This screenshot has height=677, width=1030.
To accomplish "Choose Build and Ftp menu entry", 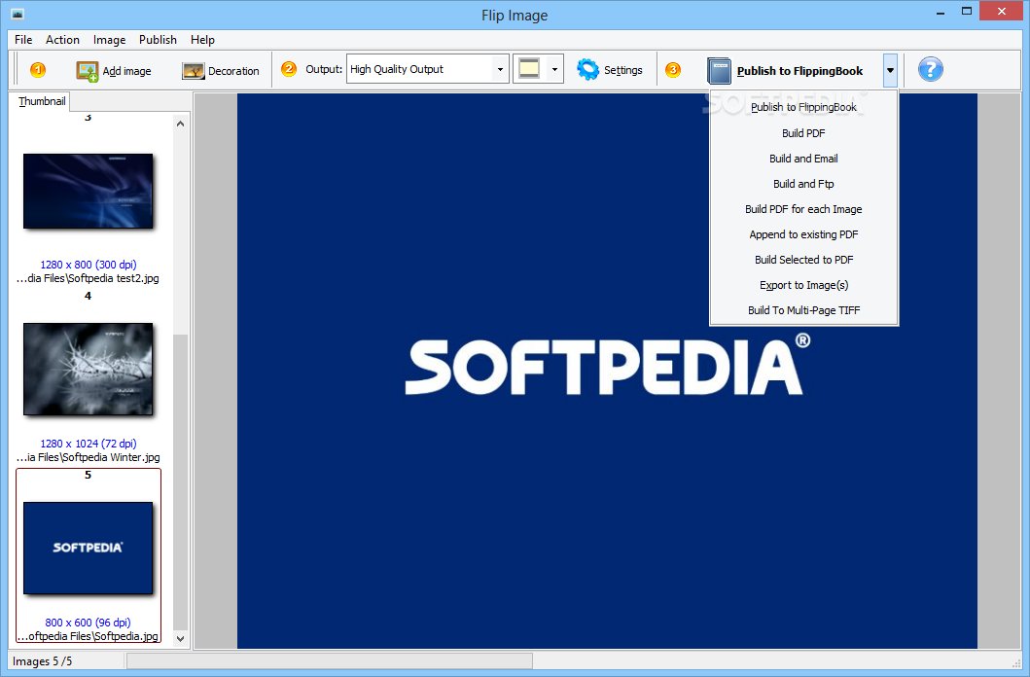I will pos(803,184).
